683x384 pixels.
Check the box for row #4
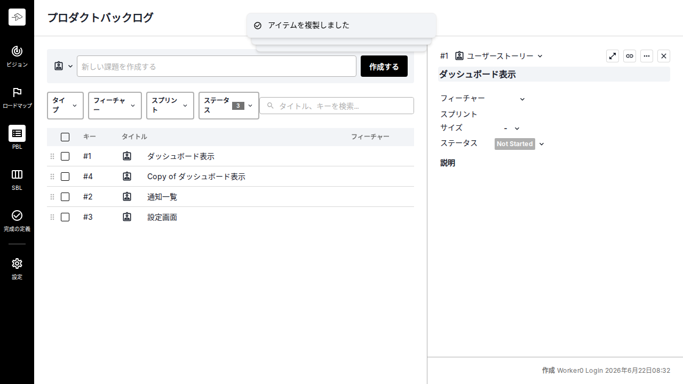[65, 177]
